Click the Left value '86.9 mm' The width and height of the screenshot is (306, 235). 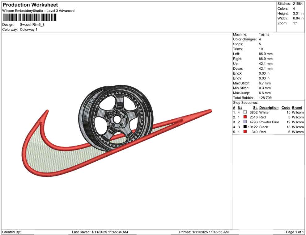(x=266, y=54)
